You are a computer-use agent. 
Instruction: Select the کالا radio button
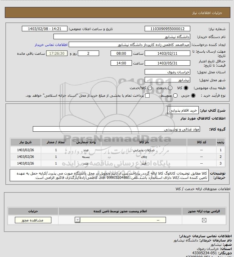[186, 88]
